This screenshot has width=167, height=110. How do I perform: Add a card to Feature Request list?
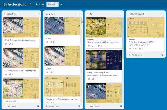point(135,55)
